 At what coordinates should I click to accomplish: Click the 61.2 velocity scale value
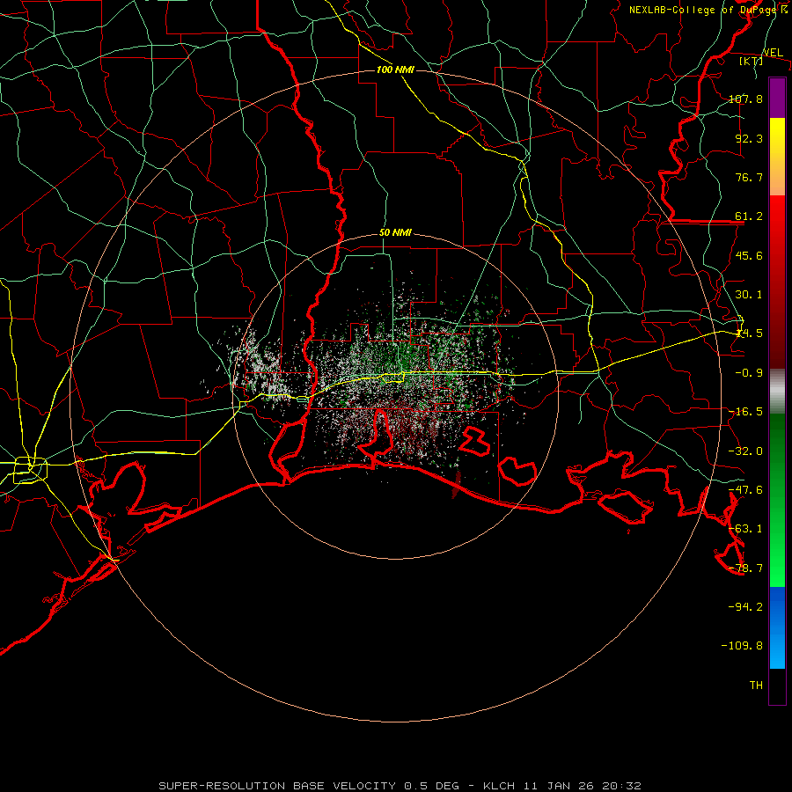749,216
